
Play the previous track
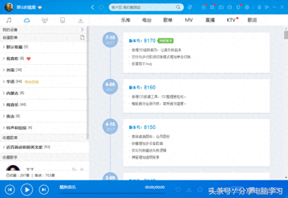coord(10,189)
